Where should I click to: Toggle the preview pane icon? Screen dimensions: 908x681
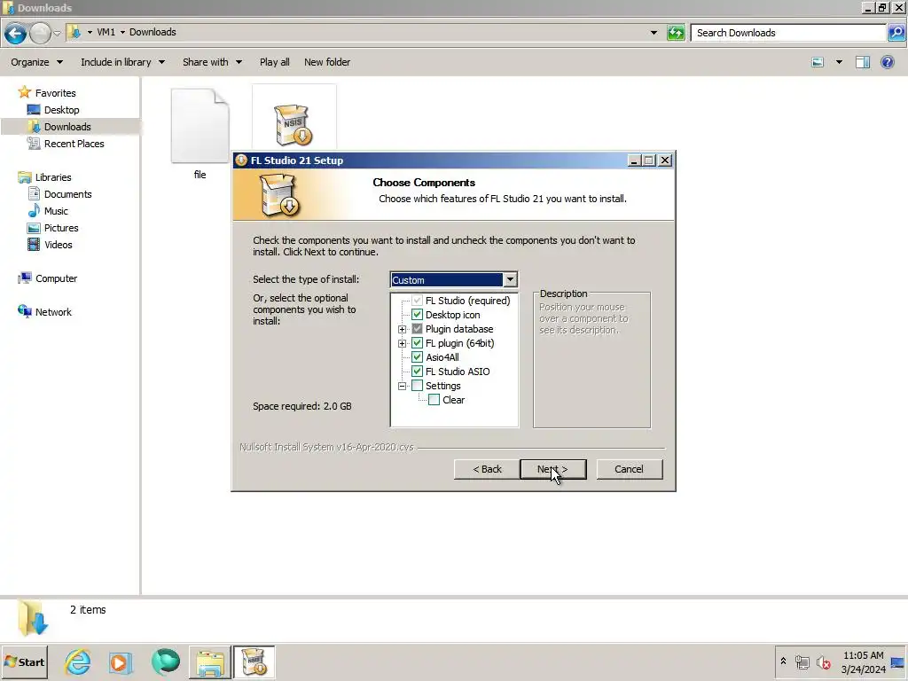862,62
